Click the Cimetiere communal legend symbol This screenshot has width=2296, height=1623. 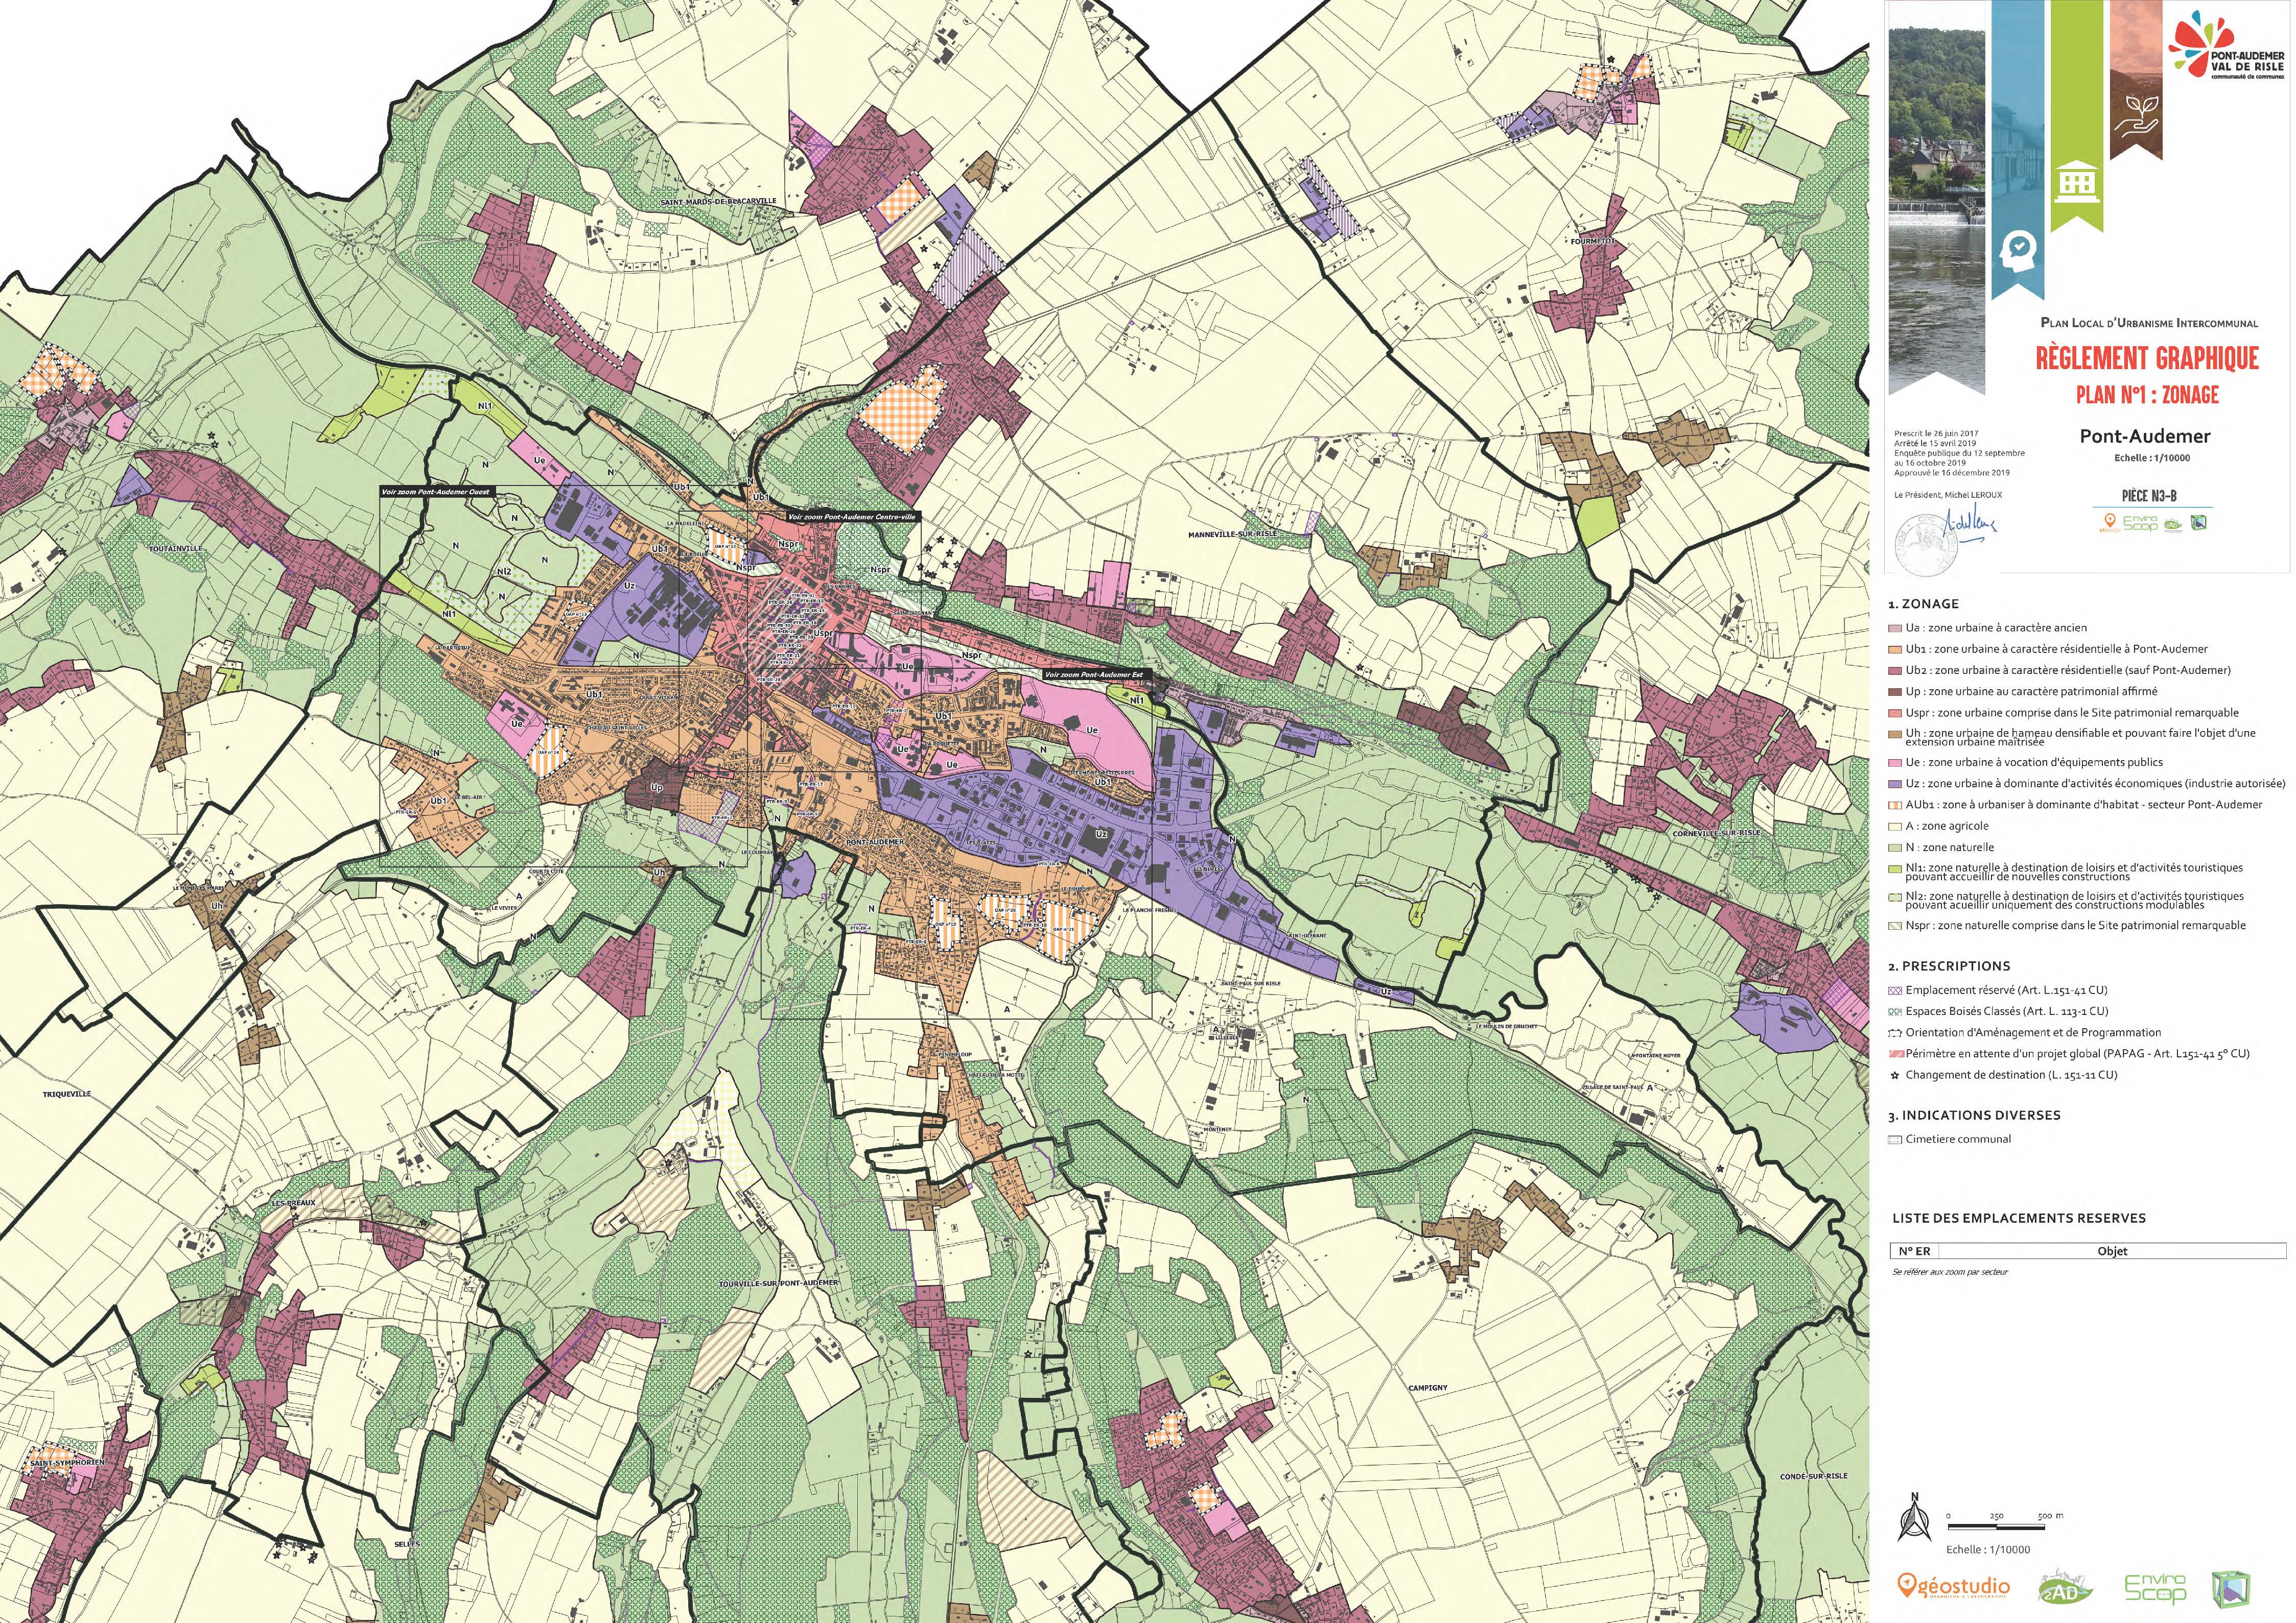pos(1894,1140)
